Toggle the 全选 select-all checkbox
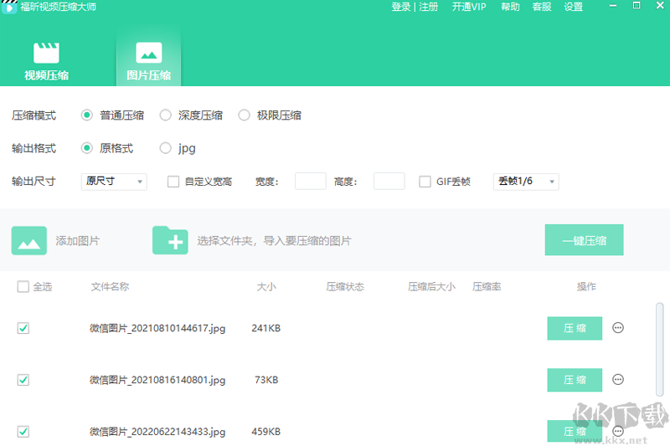This screenshot has height=446, width=670. click(x=23, y=286)
